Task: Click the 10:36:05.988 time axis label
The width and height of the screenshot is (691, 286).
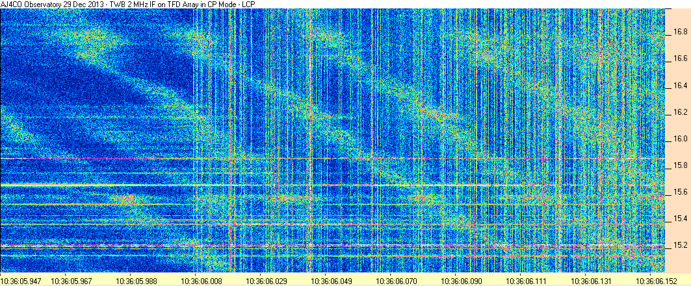Action: [135, 280]
